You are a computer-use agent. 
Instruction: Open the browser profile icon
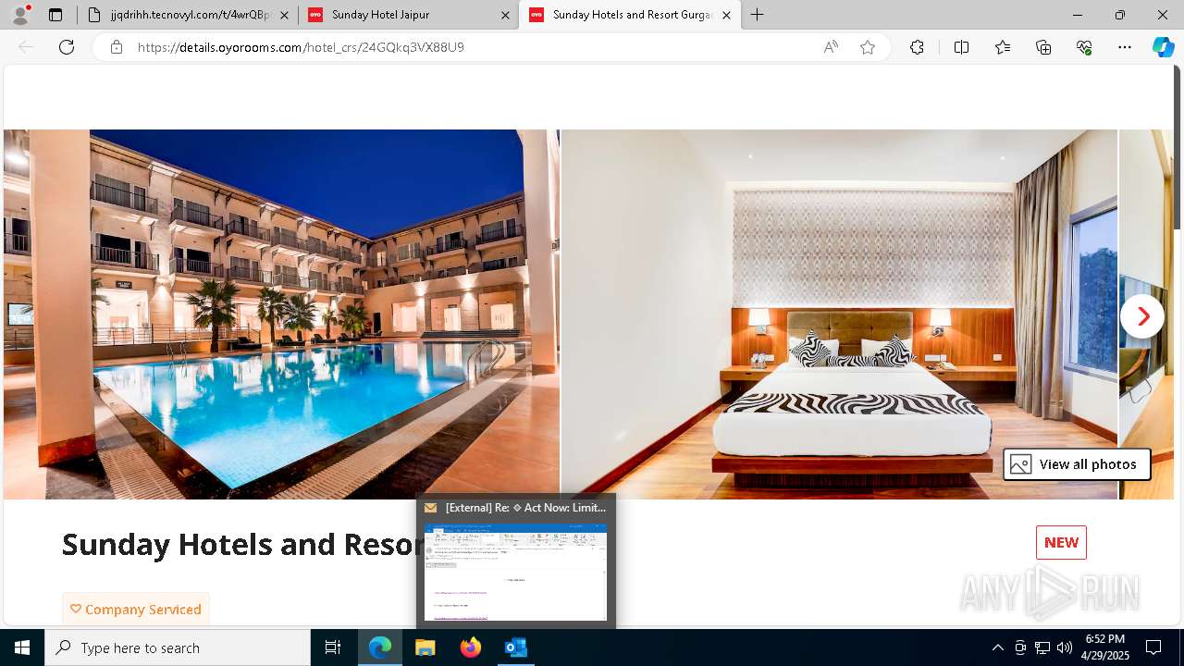[x=19, y=15]
